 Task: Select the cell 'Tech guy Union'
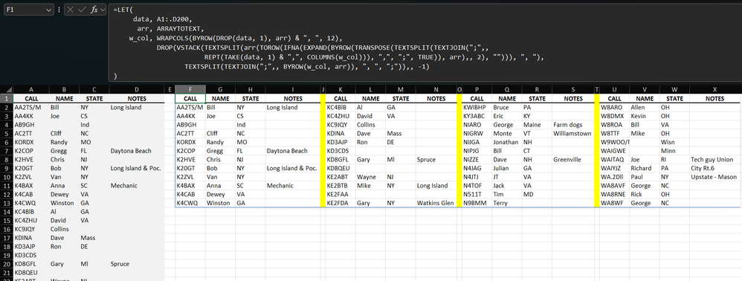[715, 159]
